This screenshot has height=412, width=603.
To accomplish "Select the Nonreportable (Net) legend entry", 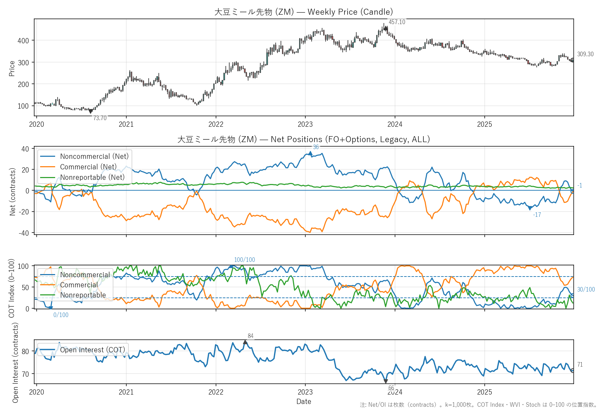I will pyautogui.click(x=92, y=177).
